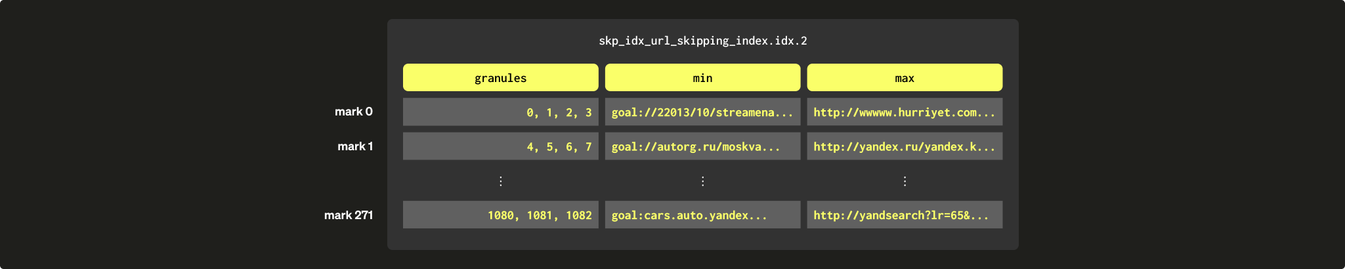This screenshot has width=1345, height=269.
Task: Select max value http://yandsearch?lr=65&...
Action: 901,215
